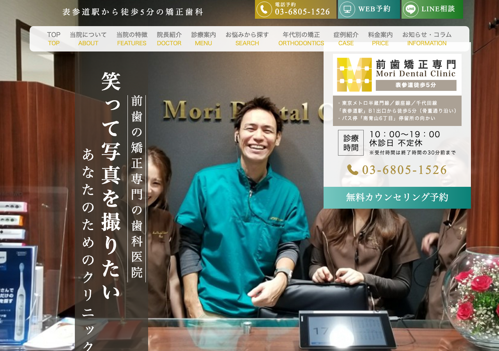The width and height of the screenshot is (499, 351).
Task: Open LINE相談 button
Action: 432,9
